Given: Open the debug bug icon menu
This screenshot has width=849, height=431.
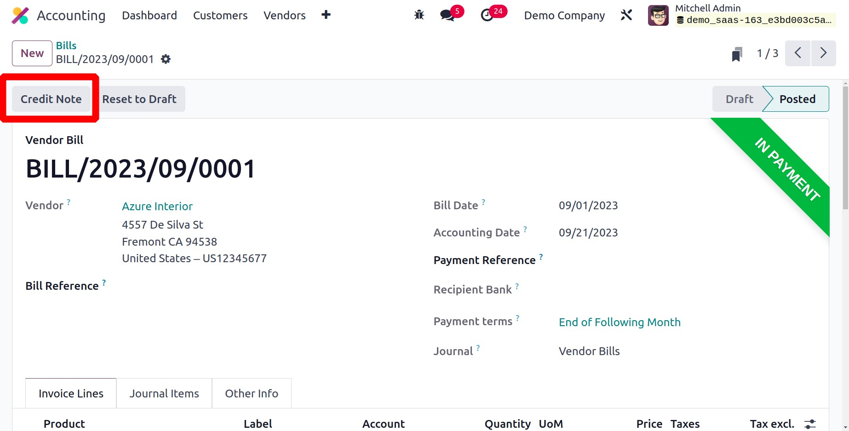Looking at the screenshot, I should coord(419,15).
